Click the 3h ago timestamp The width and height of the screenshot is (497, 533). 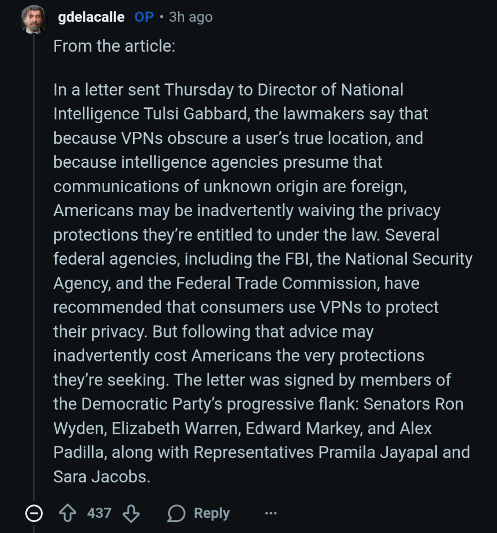(191, 17)
